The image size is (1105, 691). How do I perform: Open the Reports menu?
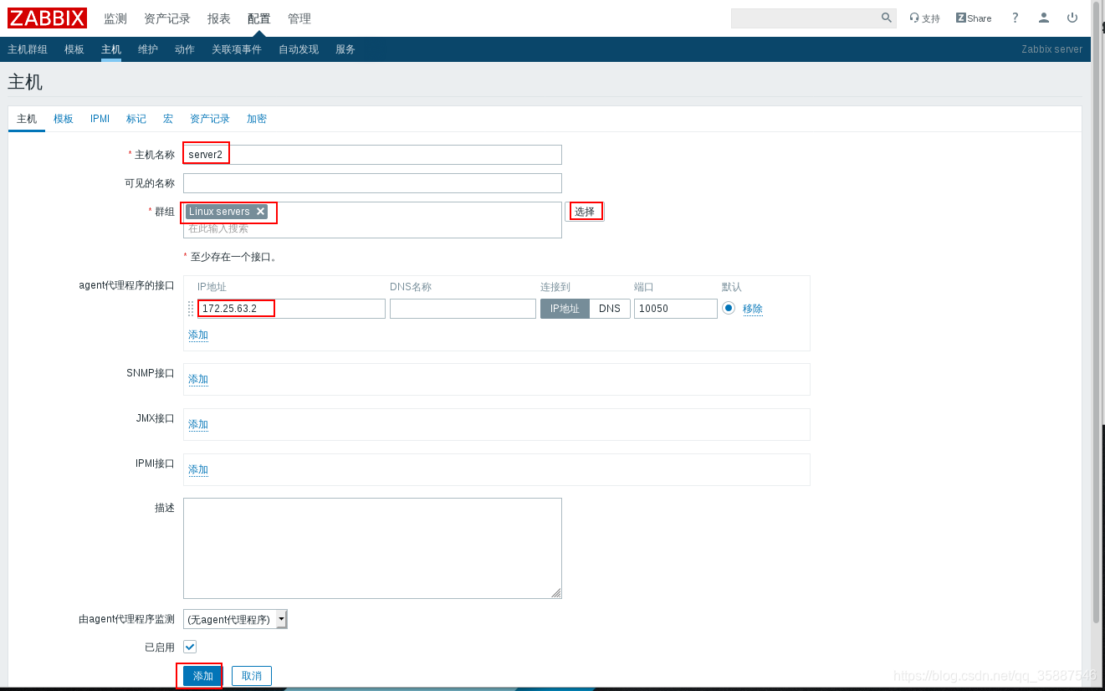219,18
